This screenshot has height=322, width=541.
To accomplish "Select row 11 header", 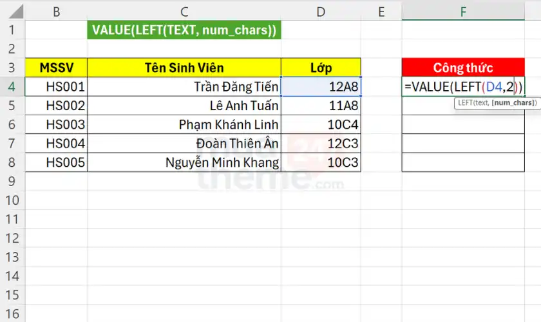I will pos(12,219).
